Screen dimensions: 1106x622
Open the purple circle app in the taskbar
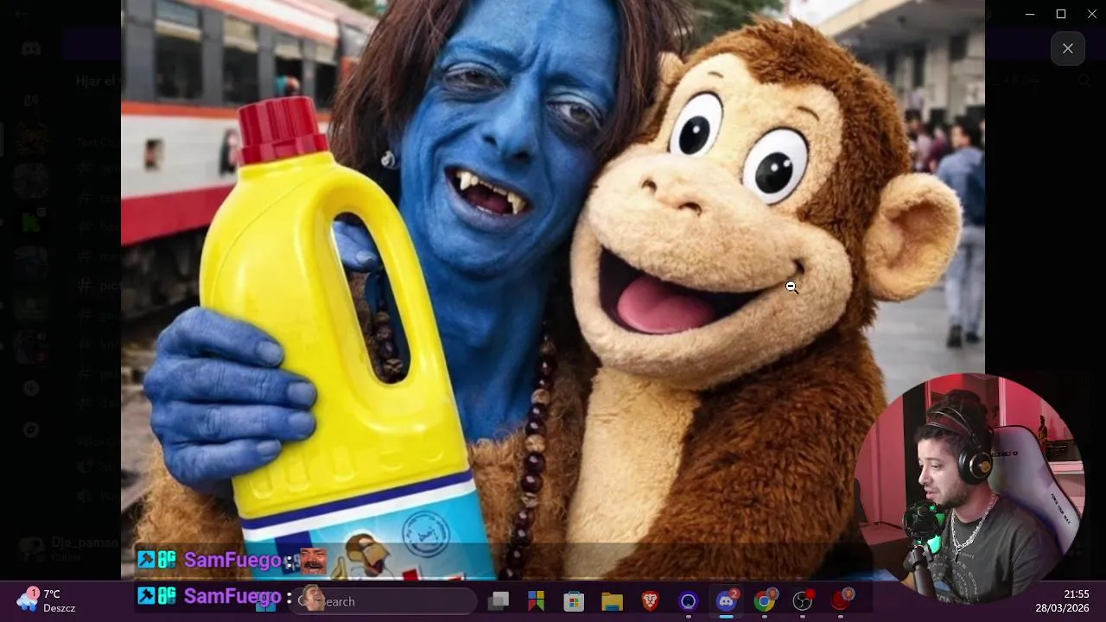(688, 601)
